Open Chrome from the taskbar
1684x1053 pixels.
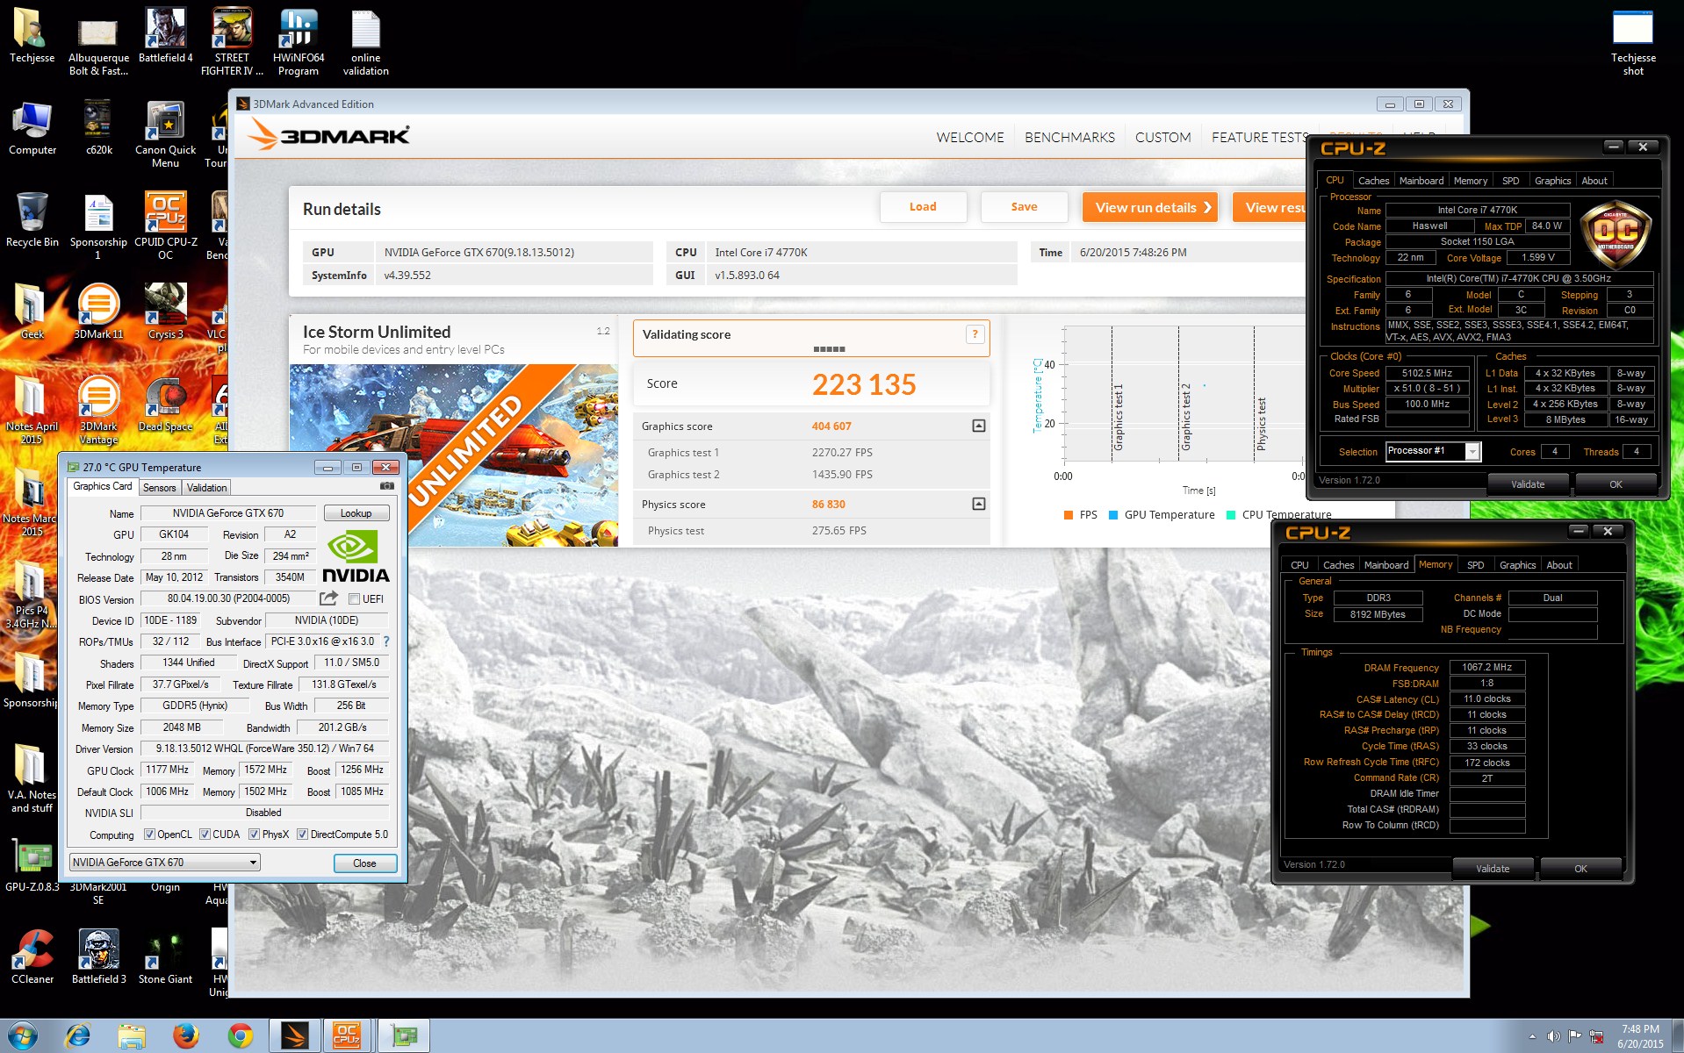[x=240, y=1036]
